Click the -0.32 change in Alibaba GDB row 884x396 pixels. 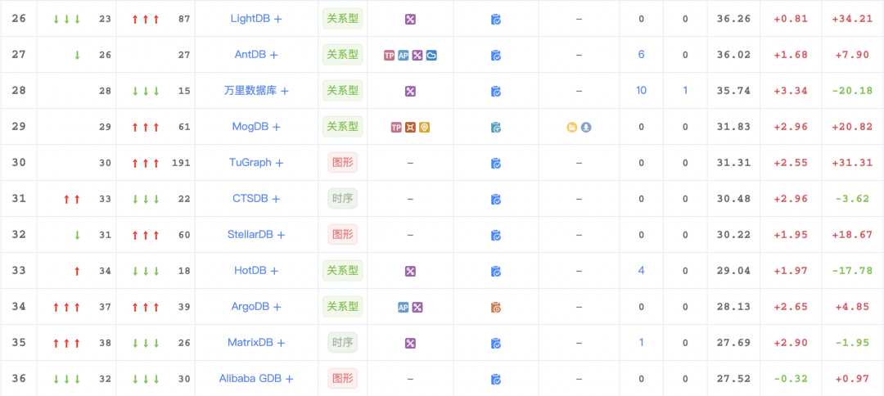pos(791,379)
